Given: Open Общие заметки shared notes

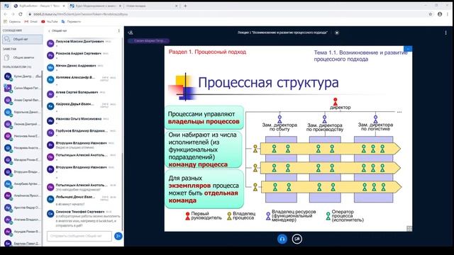Looking at the screenshot, I should [22, 57].
